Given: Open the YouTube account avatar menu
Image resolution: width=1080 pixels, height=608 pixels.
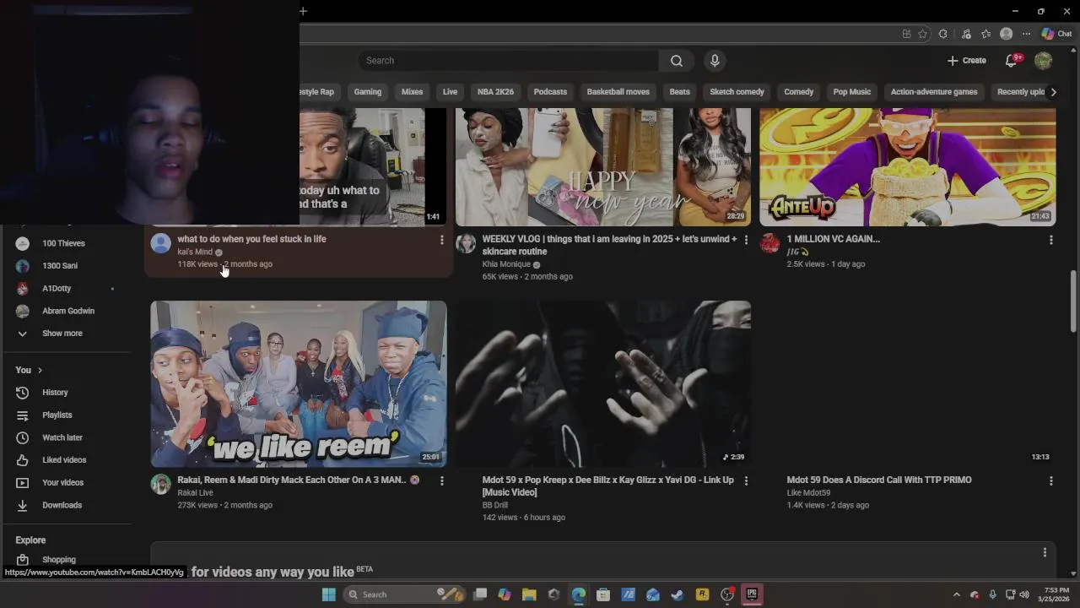Looking at the screenshot, I should pos(1044,61).
